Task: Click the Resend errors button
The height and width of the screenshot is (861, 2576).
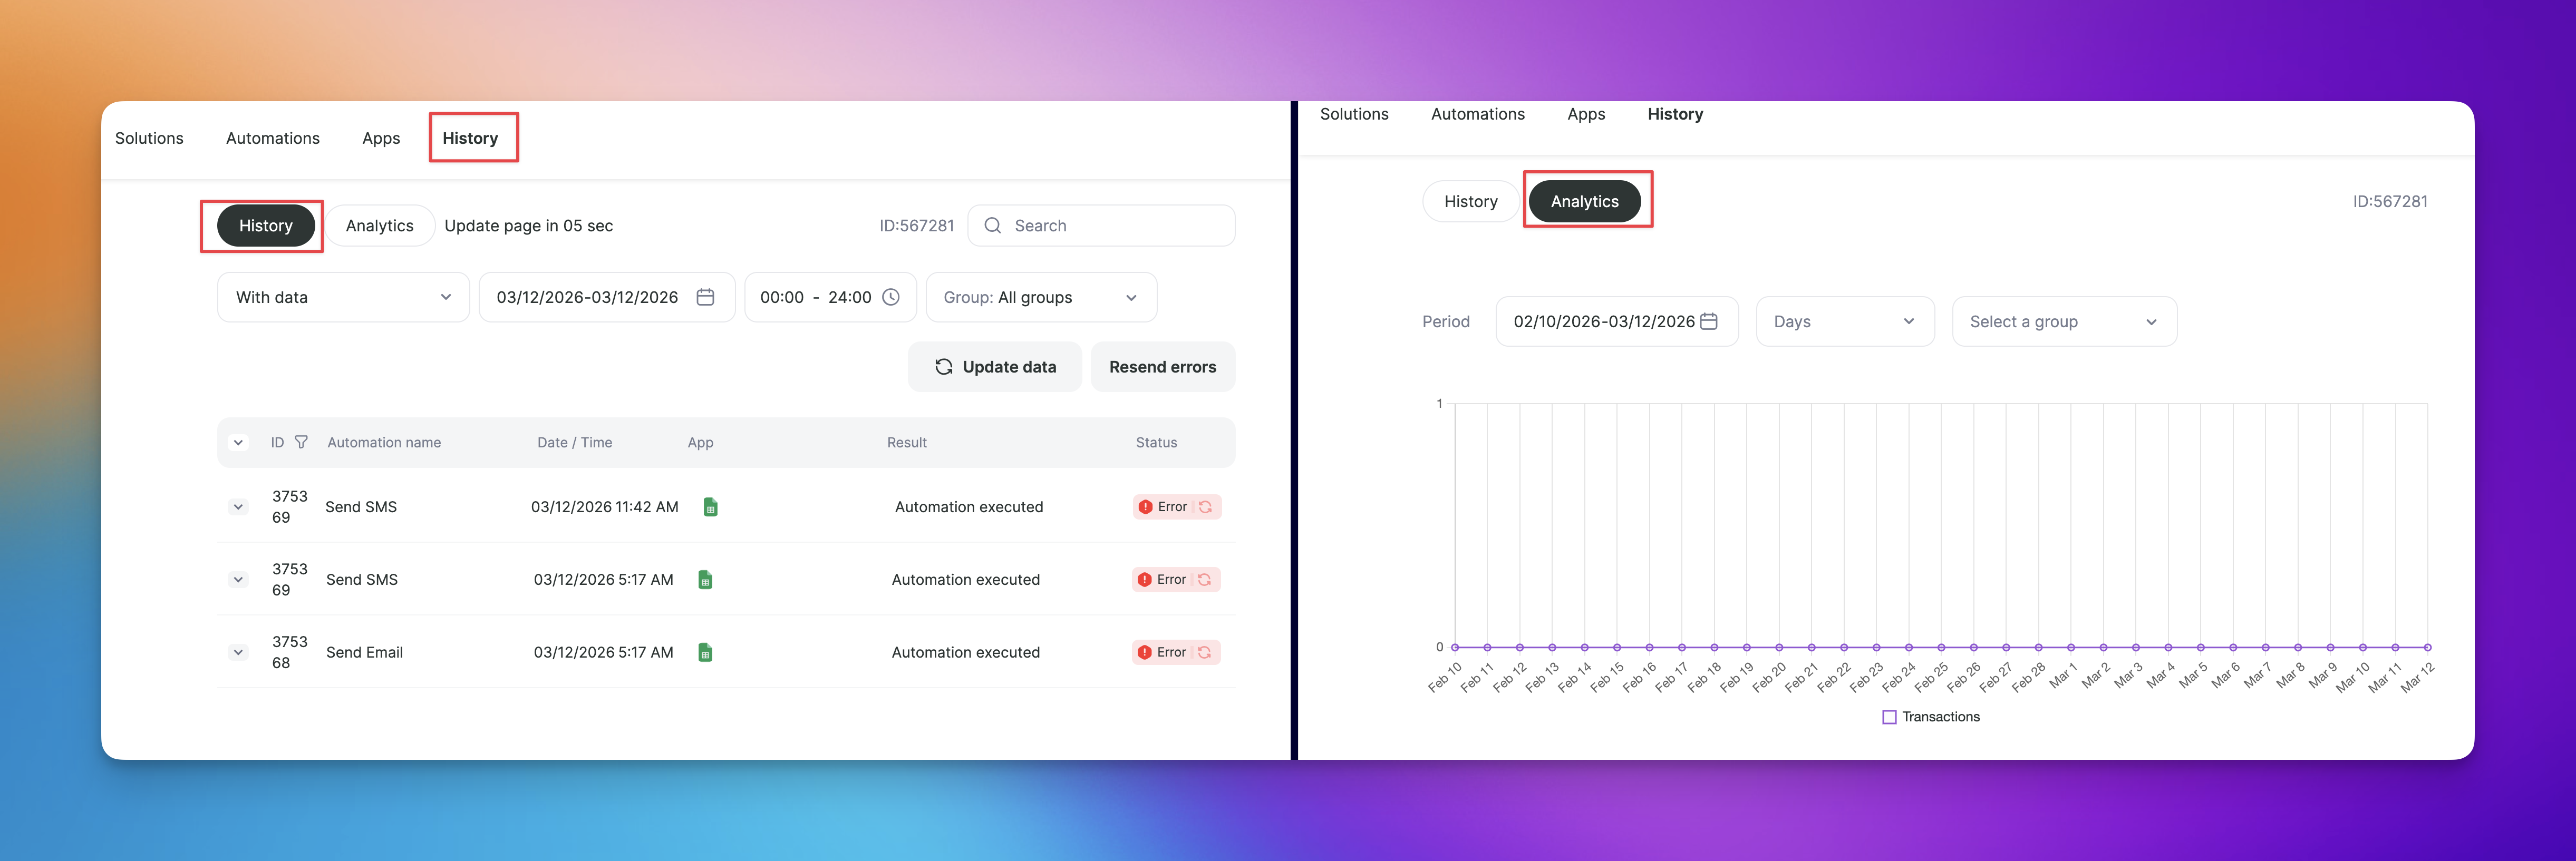Action: click(1162, 367)
